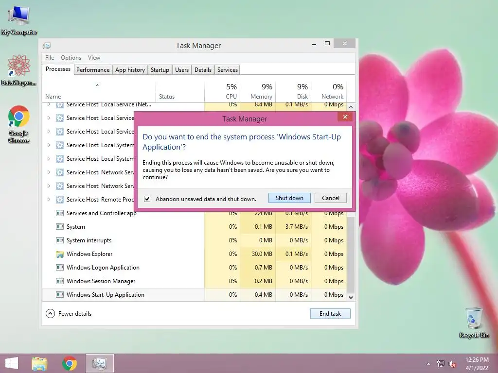Open the muted volume tray icon

pyautogui.click(x=452, y=364)
